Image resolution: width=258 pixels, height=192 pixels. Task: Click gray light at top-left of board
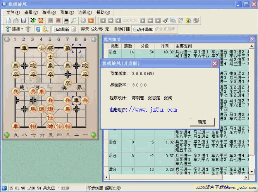(x=7, y=40)
